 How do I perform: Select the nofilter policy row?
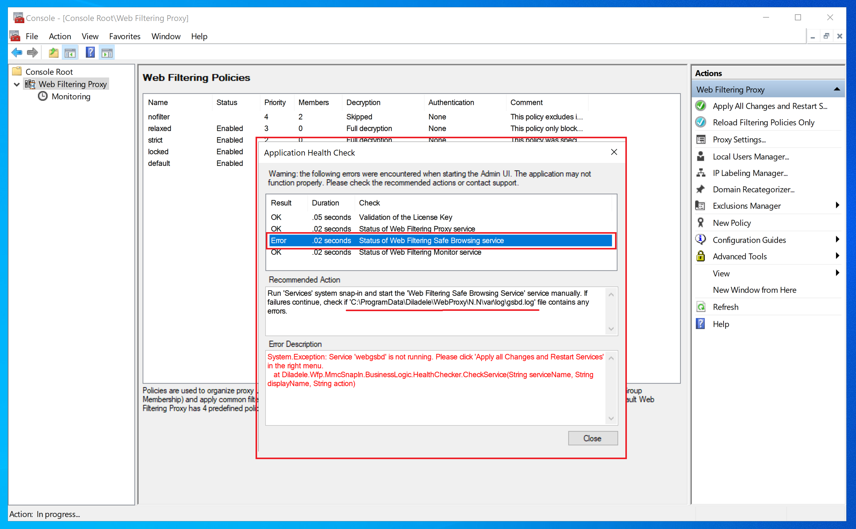pos(366,117)
